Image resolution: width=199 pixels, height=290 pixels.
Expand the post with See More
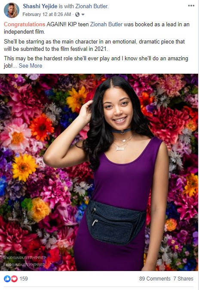31,66
